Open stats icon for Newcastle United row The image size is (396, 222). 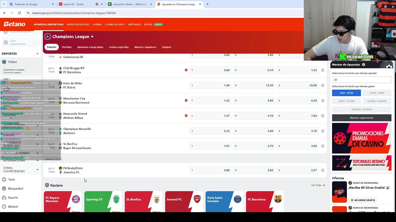pyautogui.click(x=323, y=116)
